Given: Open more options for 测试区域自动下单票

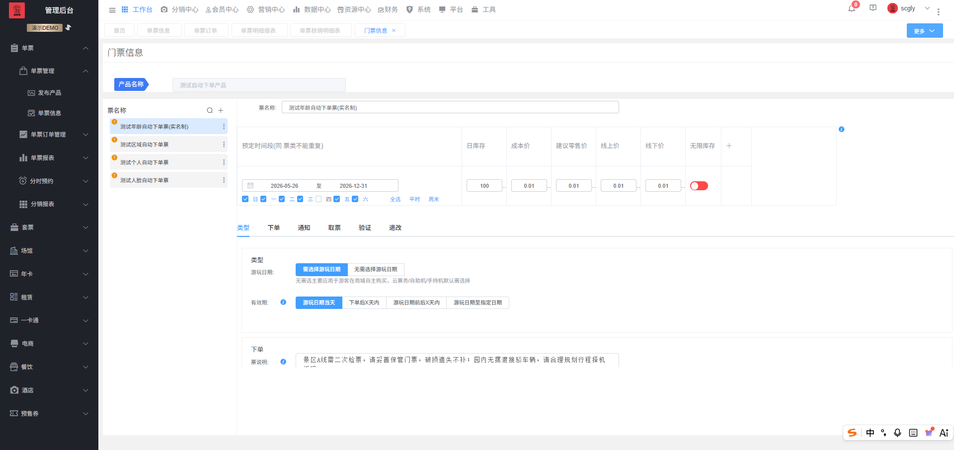Looking at the screenshot, I should [224, 145].
